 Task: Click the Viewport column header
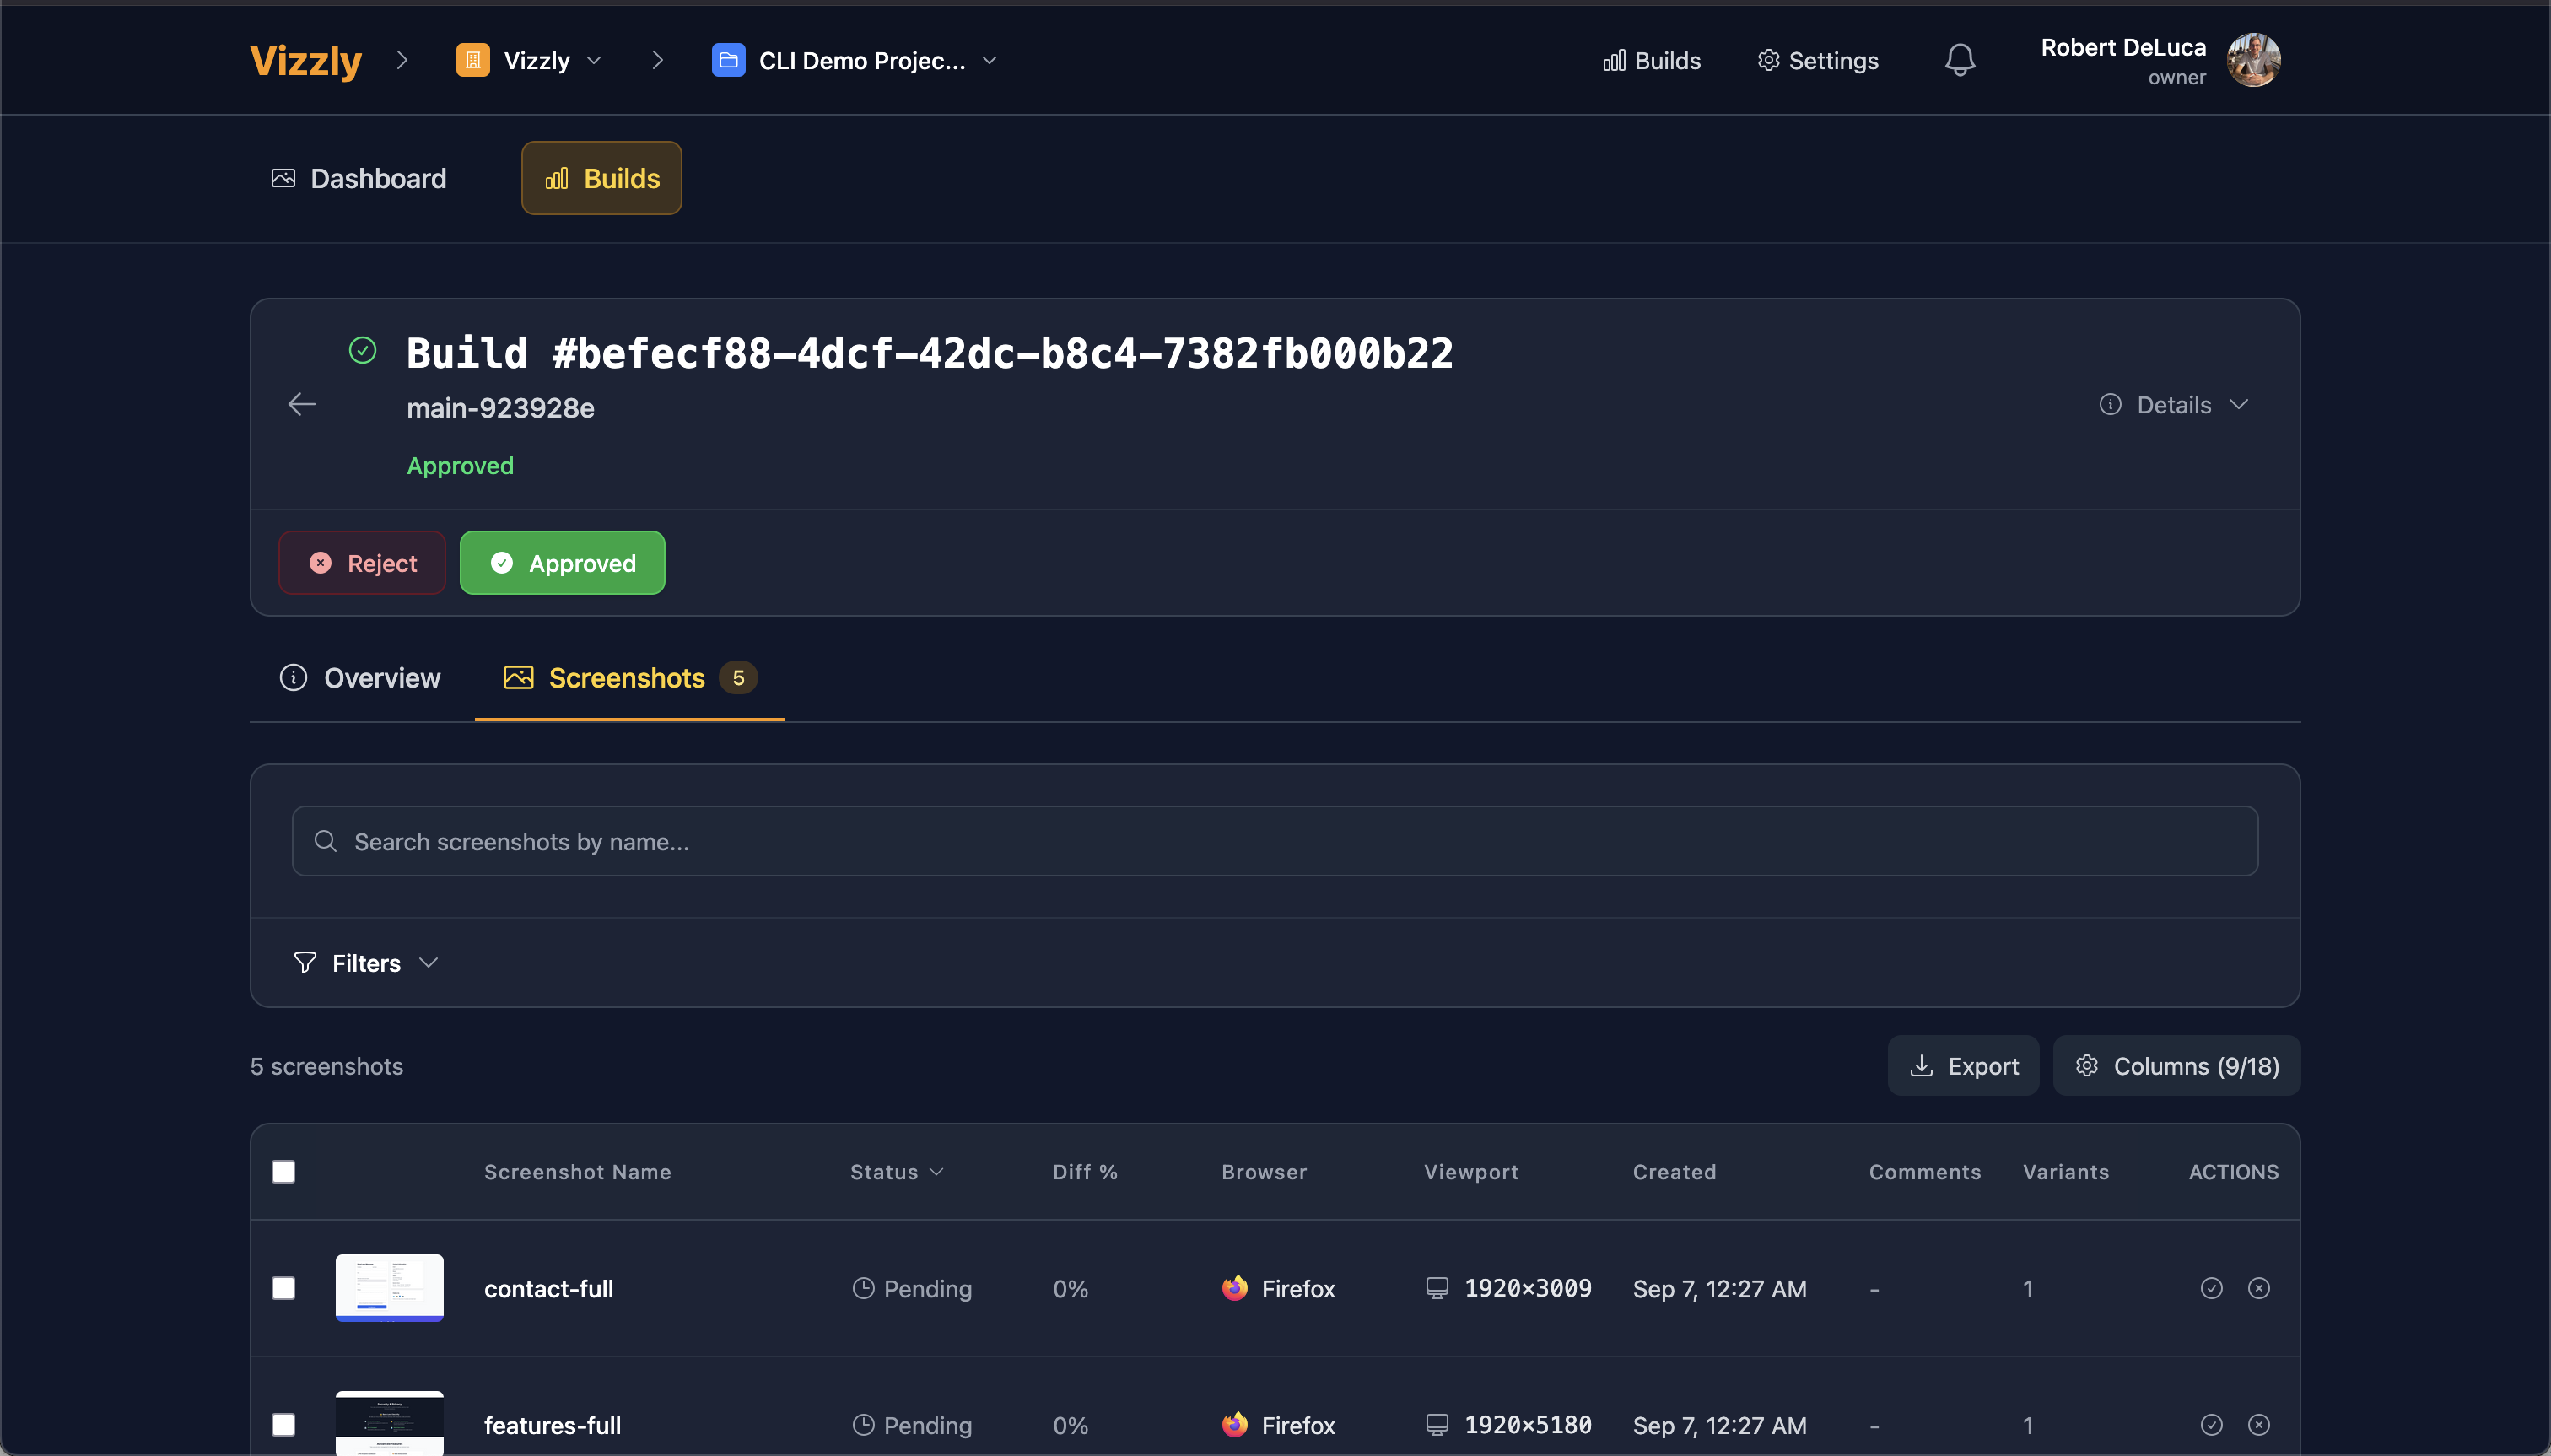click(x=1471, y=1171)
